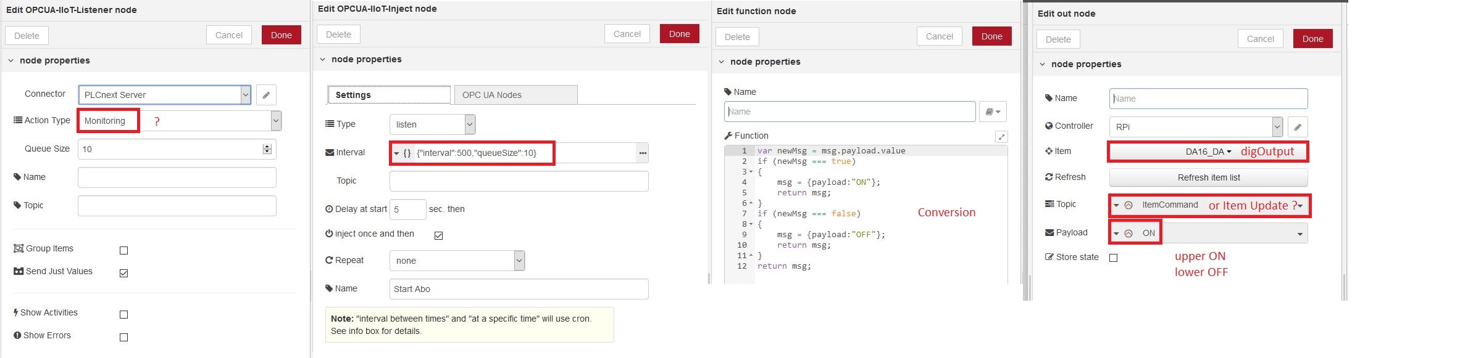Screen dimensions: 1460x358
Task: Enable Store state checkbox
Action: [1113, 258]
